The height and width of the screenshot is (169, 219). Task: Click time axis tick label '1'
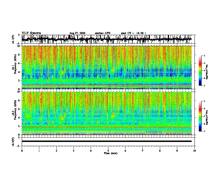coord(39,151)
